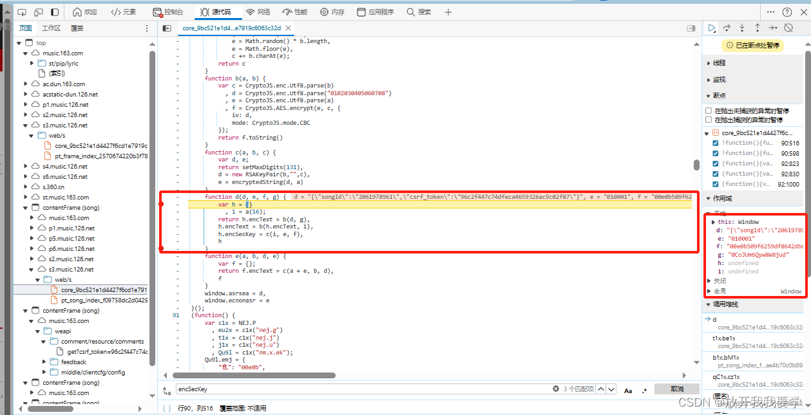Close the core_9bc521e1d4 file tab

(288, 28)
